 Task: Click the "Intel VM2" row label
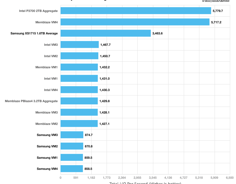click(51, 56)
